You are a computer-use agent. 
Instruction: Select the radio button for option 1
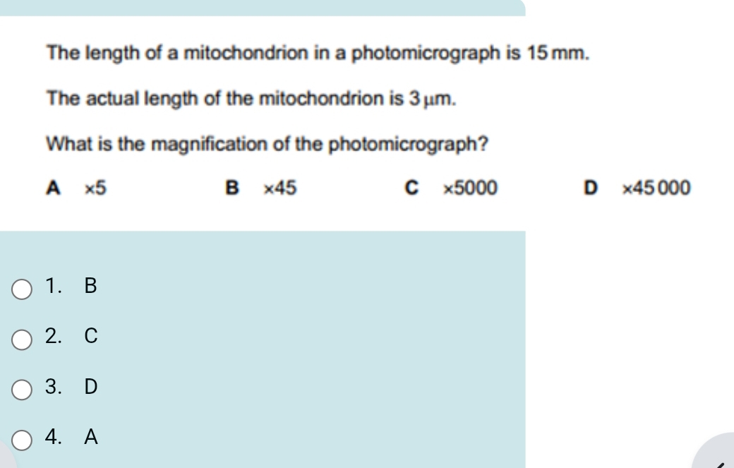(23, 289)
